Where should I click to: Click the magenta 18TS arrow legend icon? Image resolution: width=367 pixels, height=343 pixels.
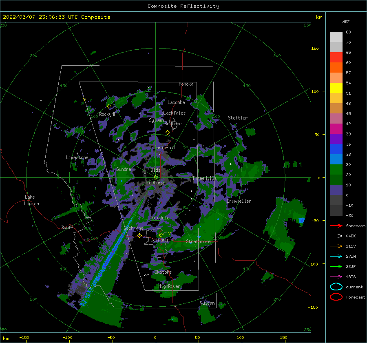pos(336,277)
